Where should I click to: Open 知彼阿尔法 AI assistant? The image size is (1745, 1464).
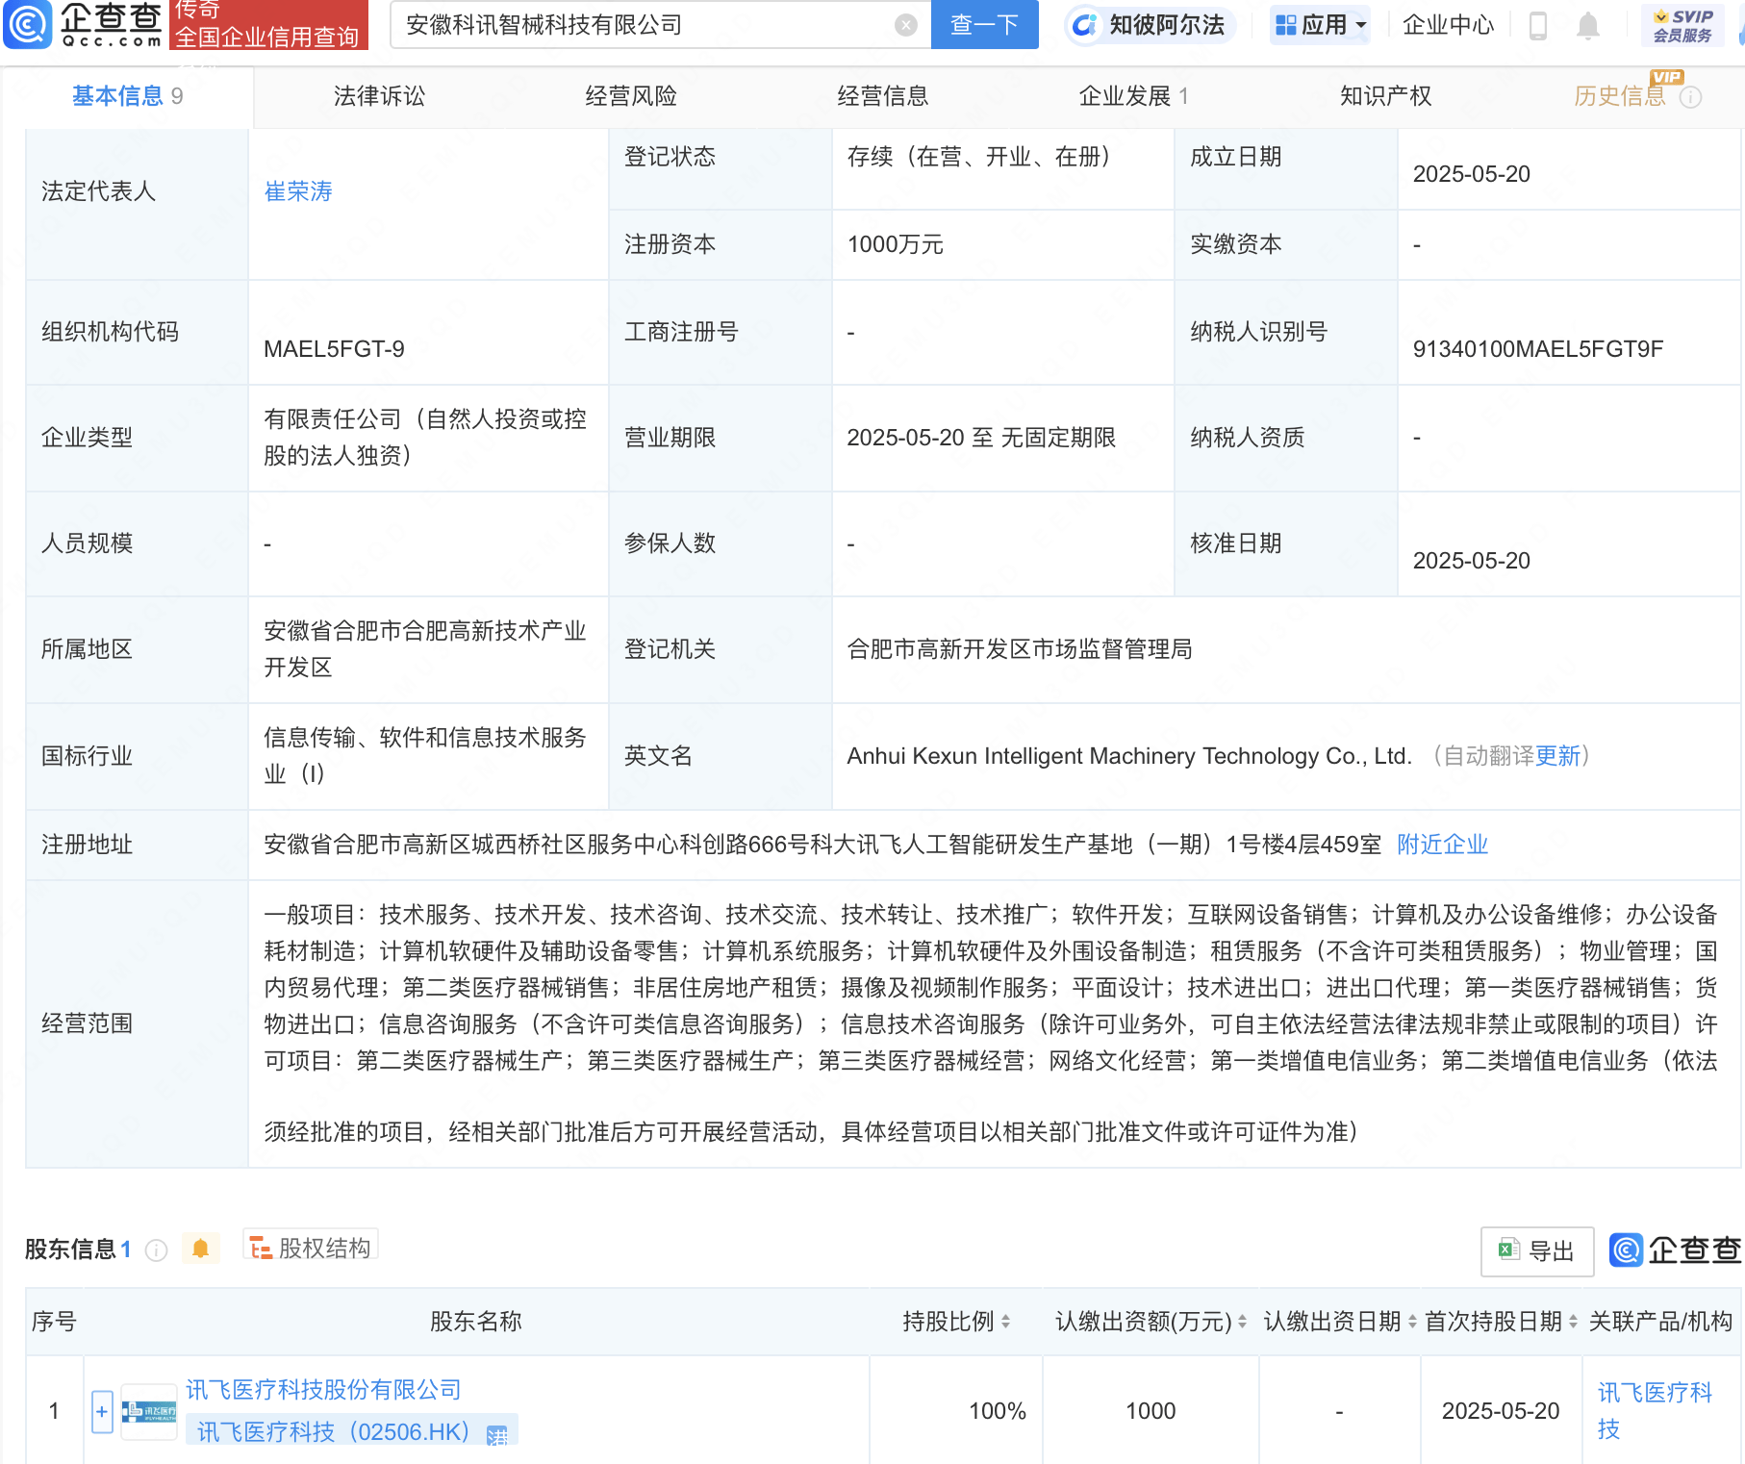pos(1151,25)
